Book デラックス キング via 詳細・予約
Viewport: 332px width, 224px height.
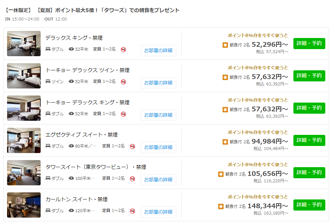(x=309, y=43)
